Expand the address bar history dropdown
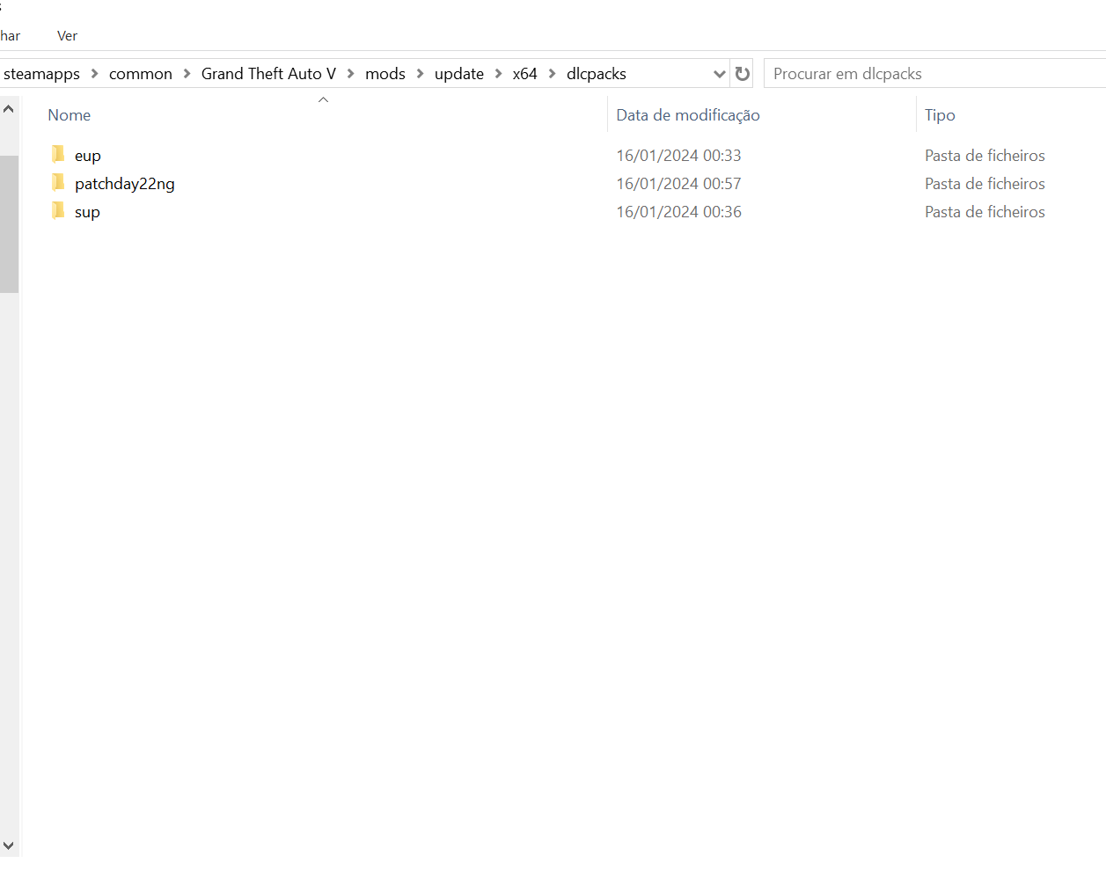 (x=720, y=74)
